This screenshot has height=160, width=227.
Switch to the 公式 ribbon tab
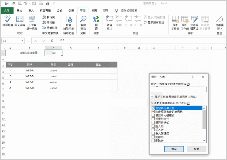tap(60, 10)
